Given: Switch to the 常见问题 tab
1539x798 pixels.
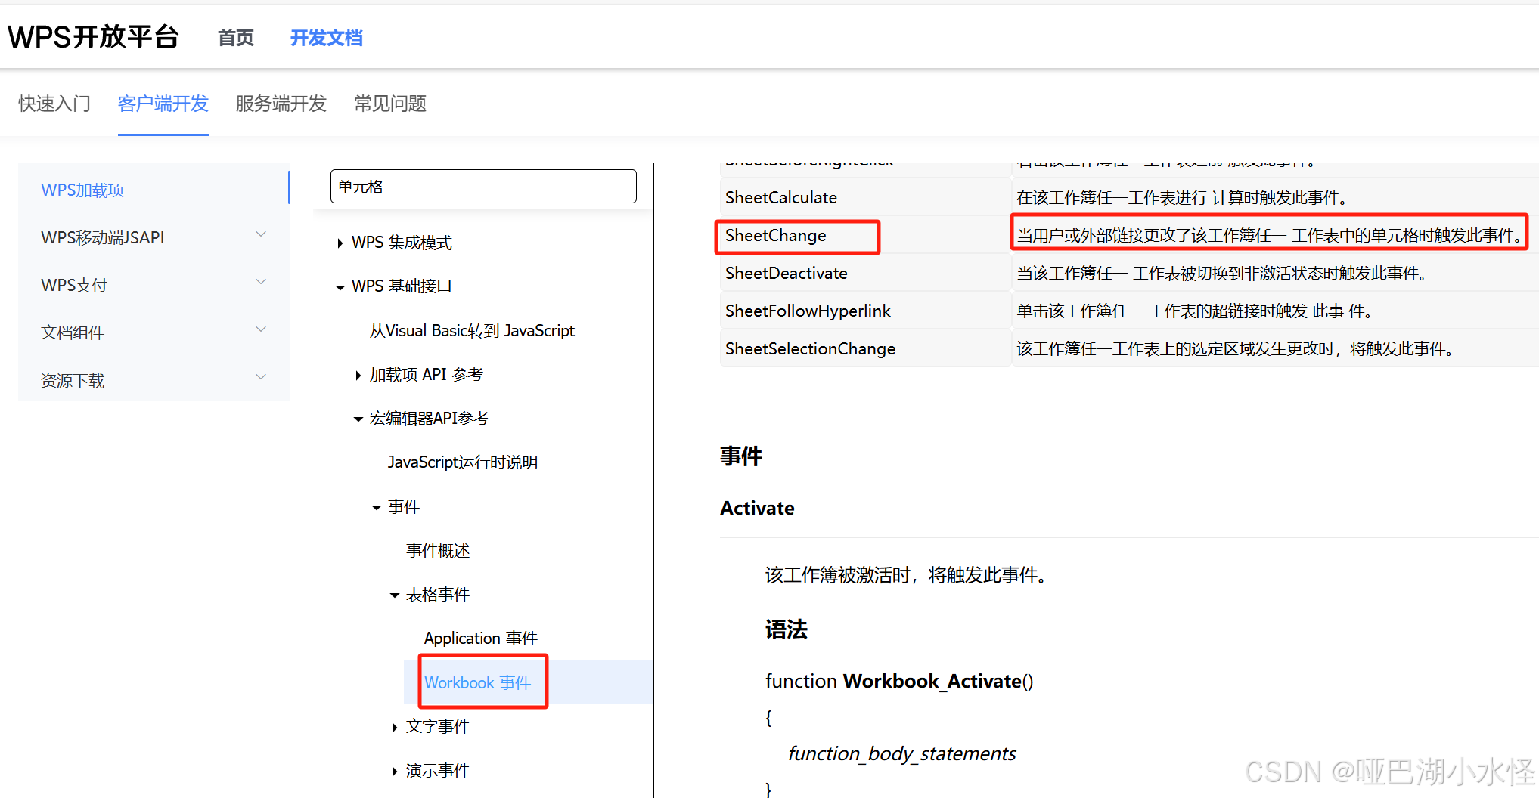Looking at the screenshot, I should point(390,104).
